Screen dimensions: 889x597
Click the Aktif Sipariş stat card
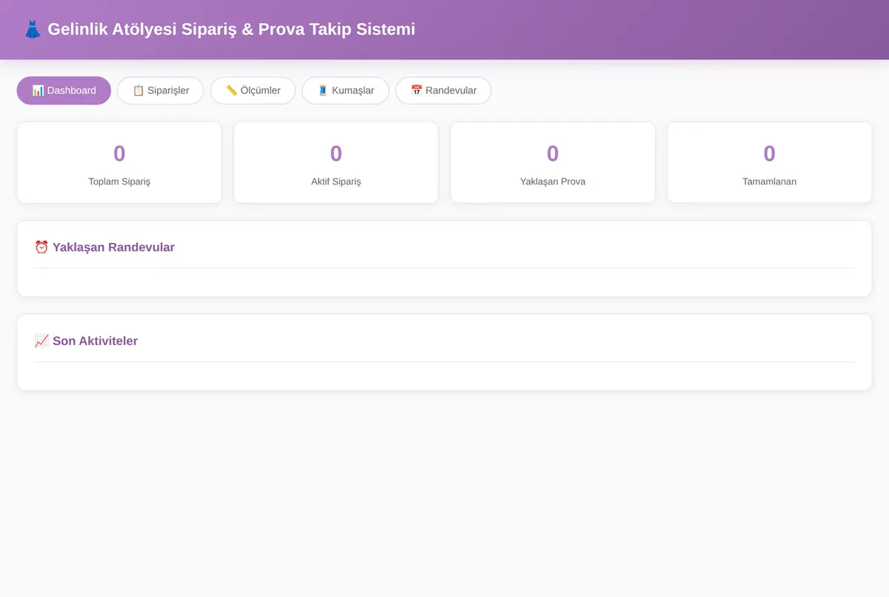point(336,162)
